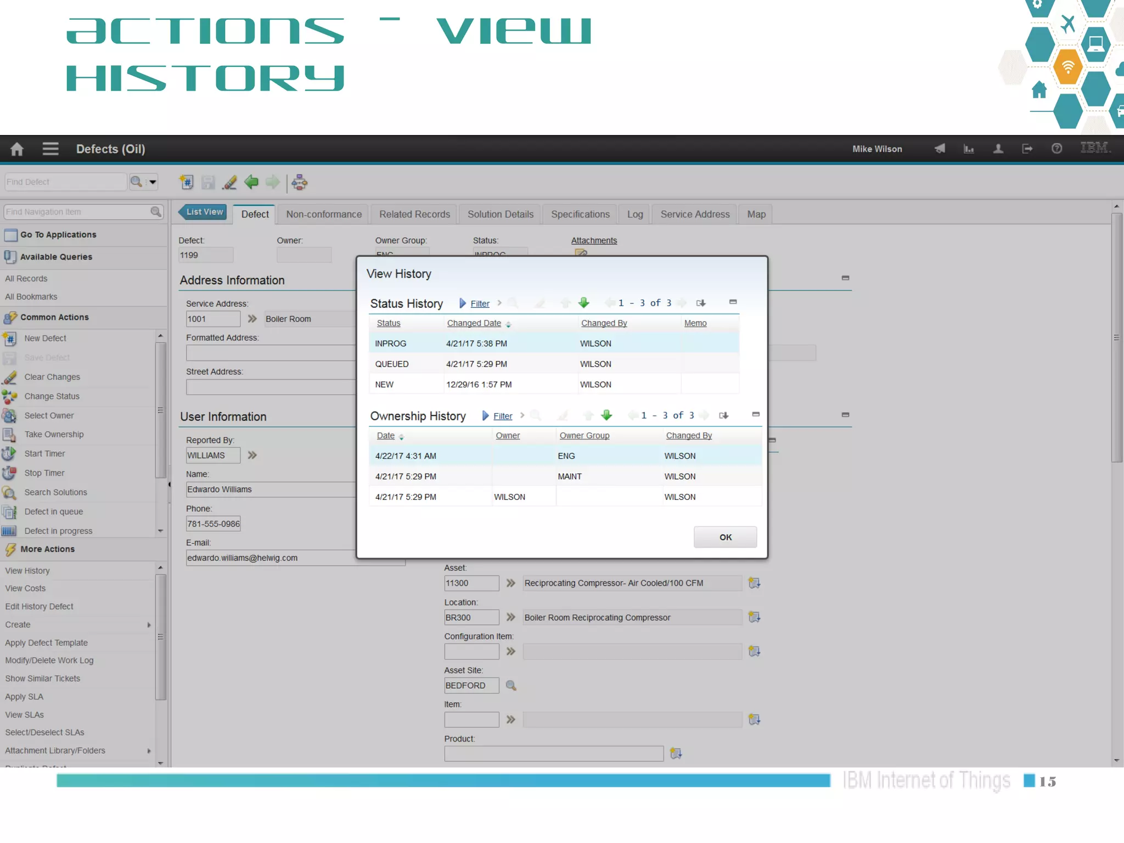1124x843 pixels.
Task: Open the user profile icon
Action: point(998,149)
